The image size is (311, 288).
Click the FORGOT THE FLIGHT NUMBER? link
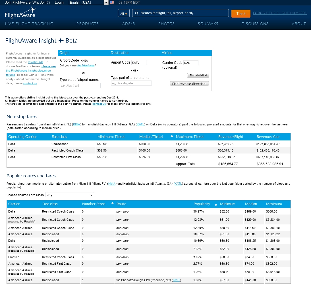tap(279, 12)
